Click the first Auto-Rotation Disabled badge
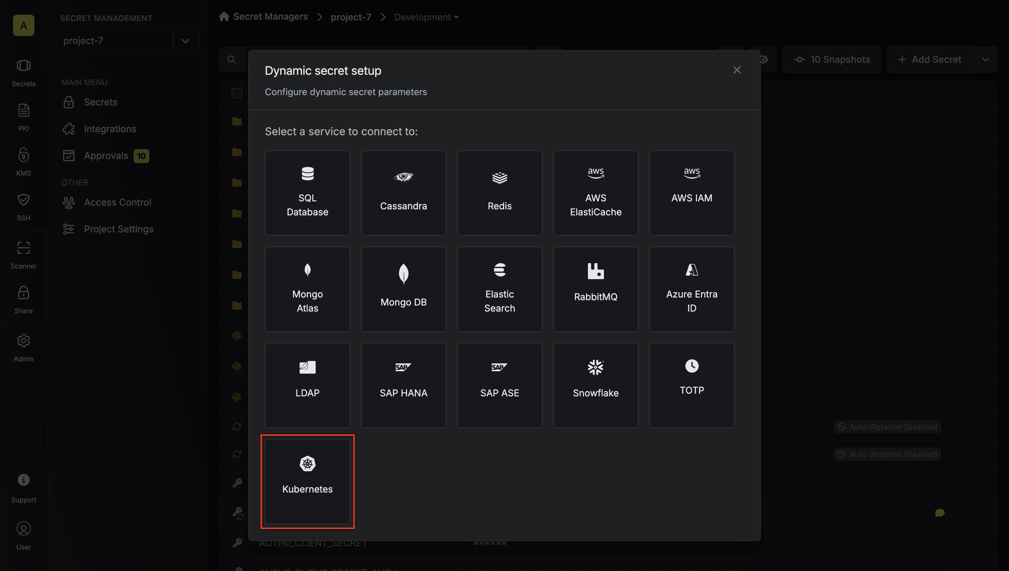 [887, 427]
